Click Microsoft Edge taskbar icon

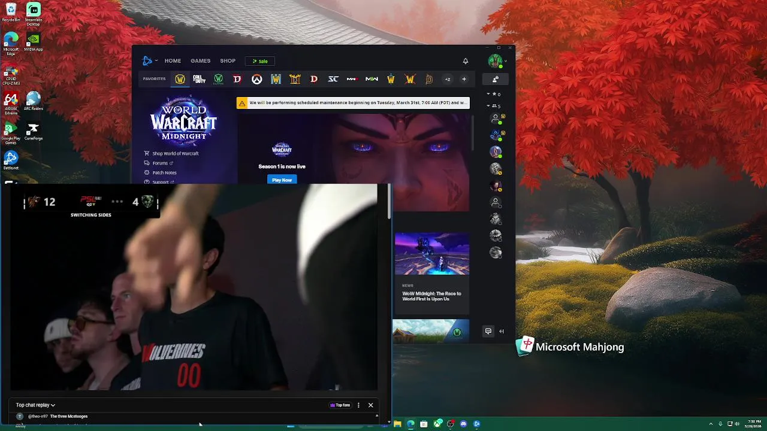pyautogui.click(x=410, y=424)
